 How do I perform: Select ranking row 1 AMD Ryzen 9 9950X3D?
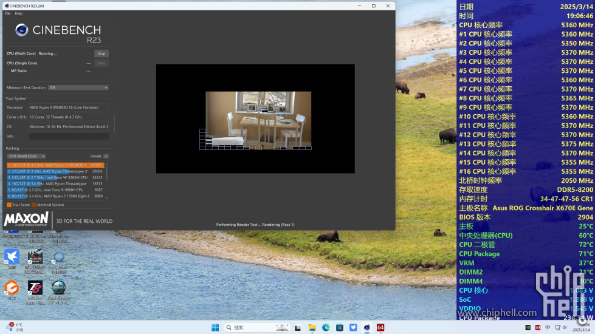tap(55, 165)
